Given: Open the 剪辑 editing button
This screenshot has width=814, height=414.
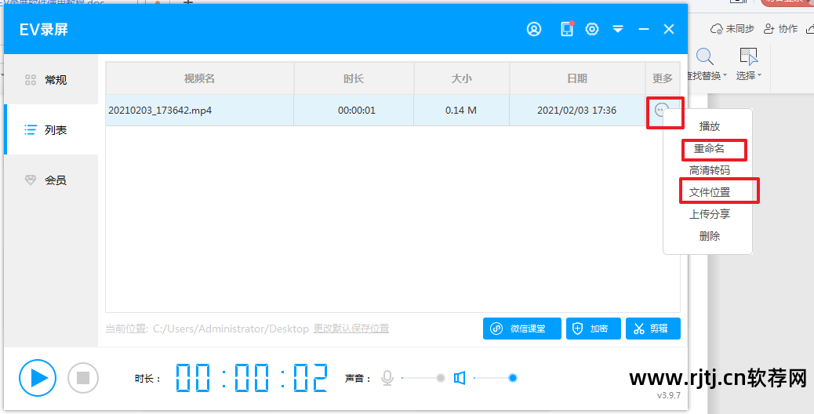Looking at the screenshot, I should (653, 329).
